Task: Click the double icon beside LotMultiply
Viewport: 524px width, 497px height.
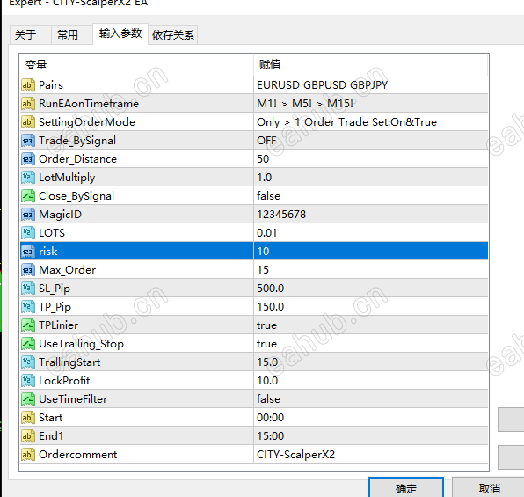Action: 28,178
